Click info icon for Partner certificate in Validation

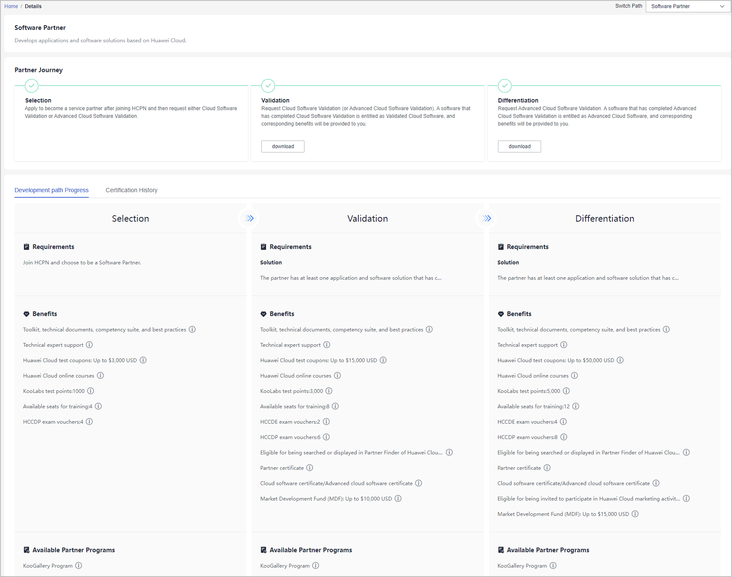(310, 468)
